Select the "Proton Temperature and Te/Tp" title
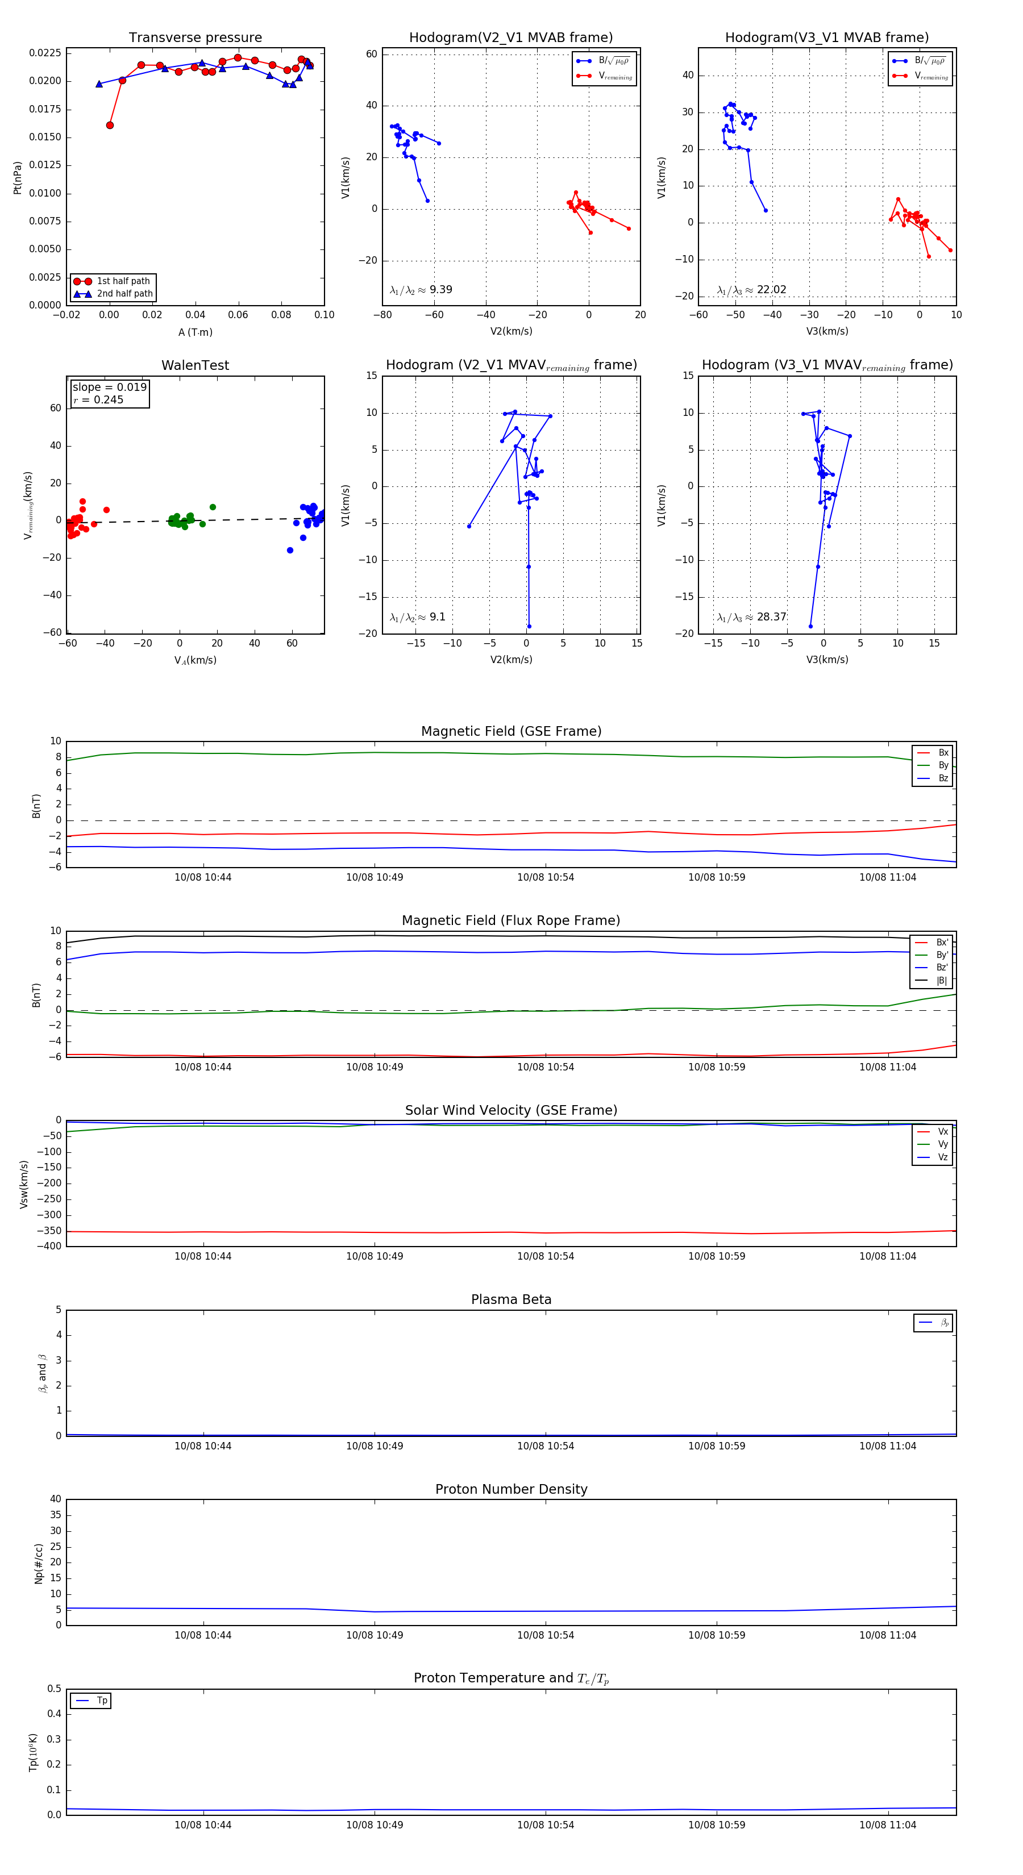This screenshot has width=1023, height=1875. (511, 1678)
